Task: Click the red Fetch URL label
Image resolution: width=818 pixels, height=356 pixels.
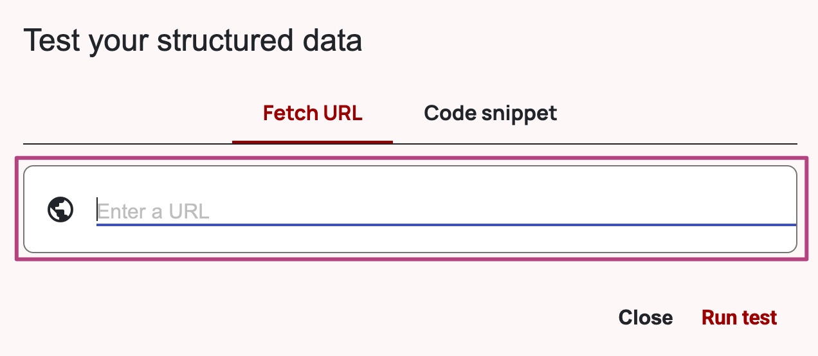Action: tap(313, 114)
